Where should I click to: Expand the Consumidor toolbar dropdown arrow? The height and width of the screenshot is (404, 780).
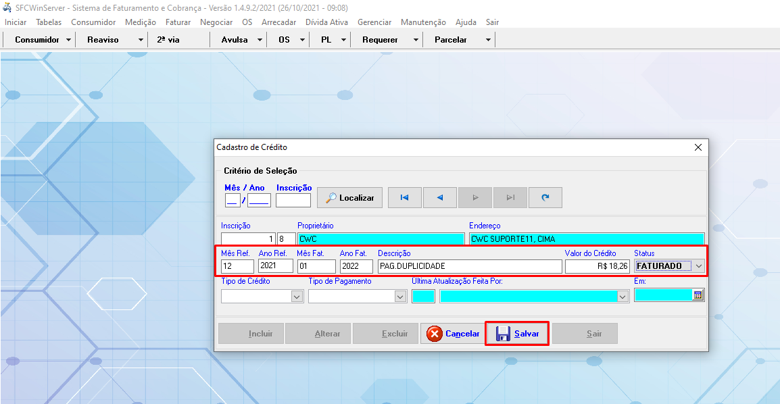pos(69,40)
